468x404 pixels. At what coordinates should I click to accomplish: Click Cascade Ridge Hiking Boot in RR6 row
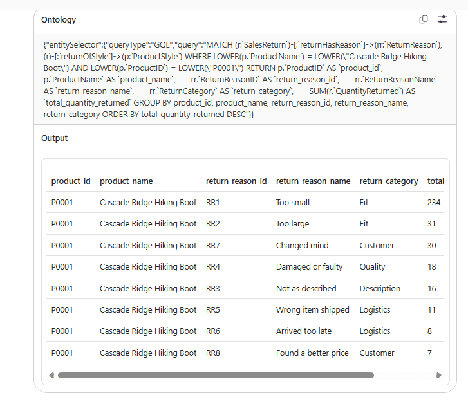pyautogui.click(x=148, y=331)
